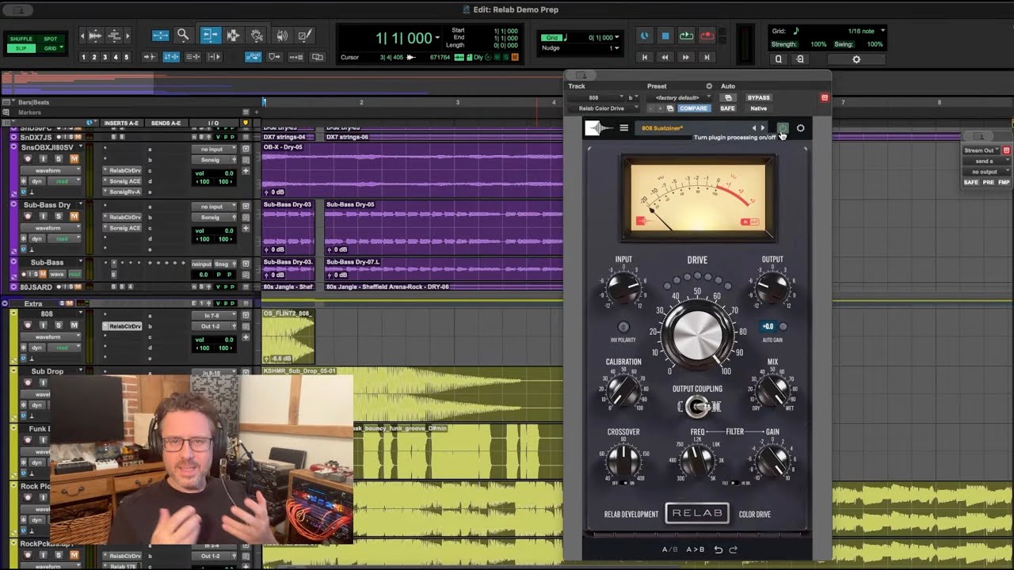Click the OUTPUT COUPLING switch
Screen dimensions: 1014x570
(697, 407)
